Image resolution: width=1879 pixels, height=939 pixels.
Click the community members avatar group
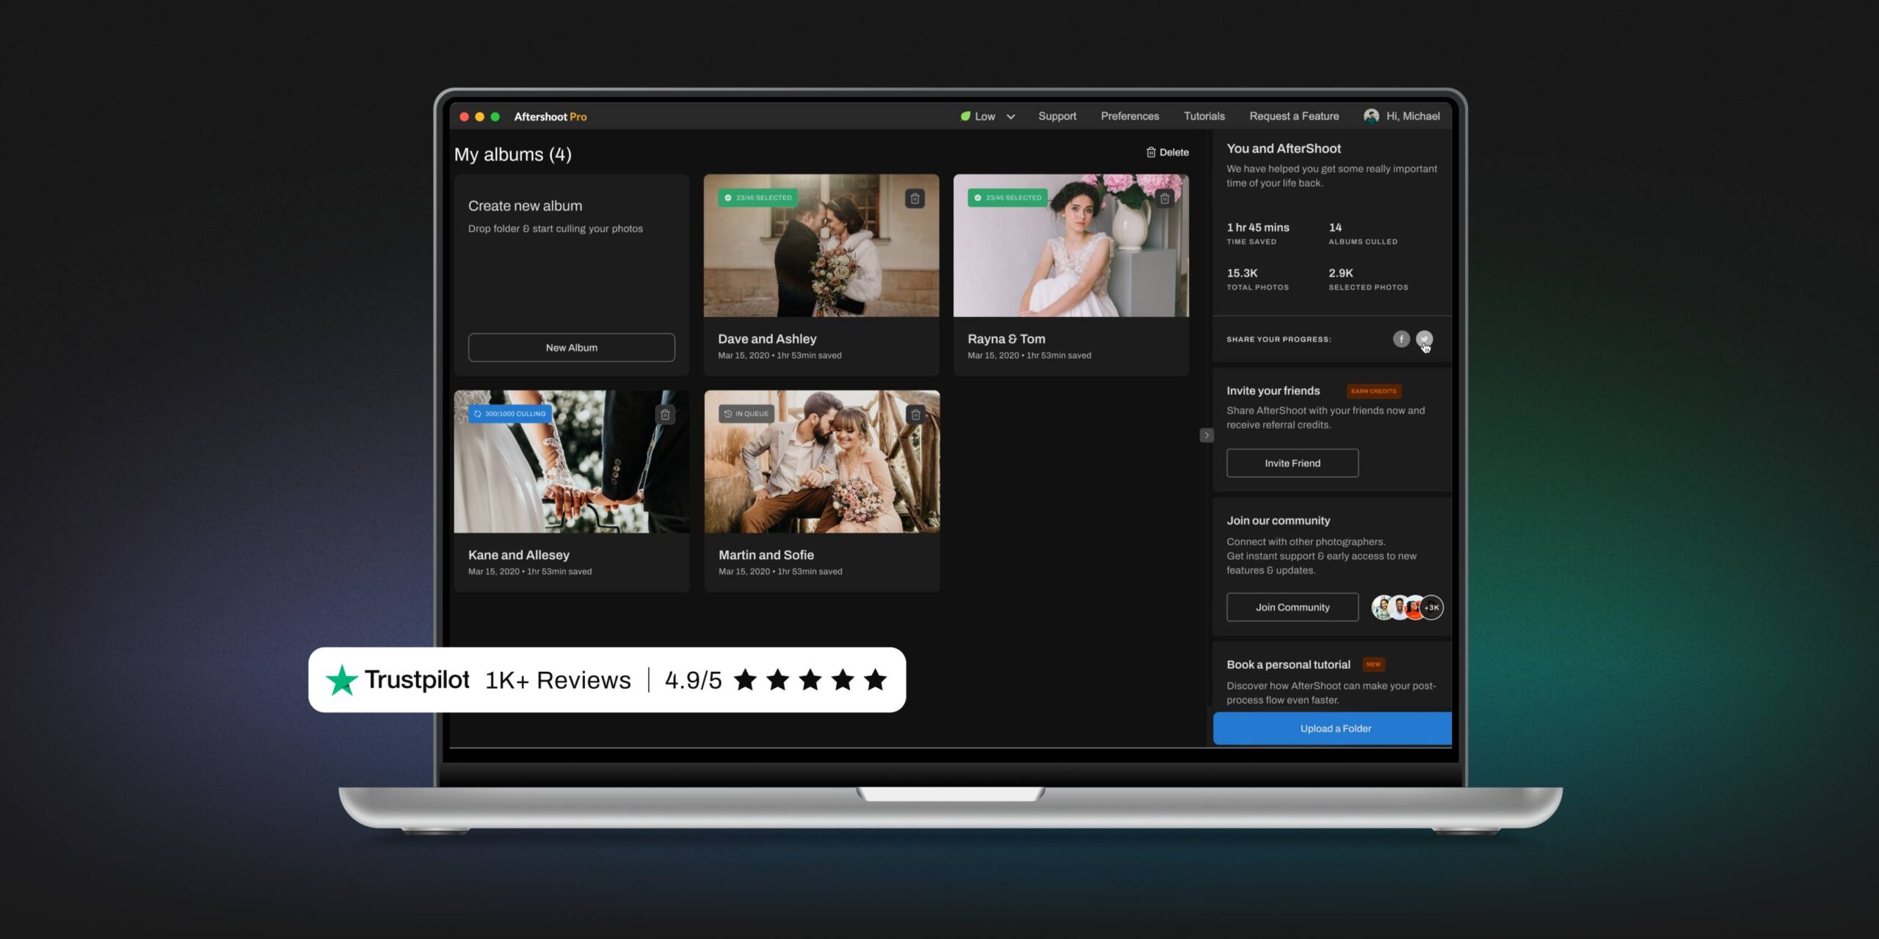click(1407, 607)
